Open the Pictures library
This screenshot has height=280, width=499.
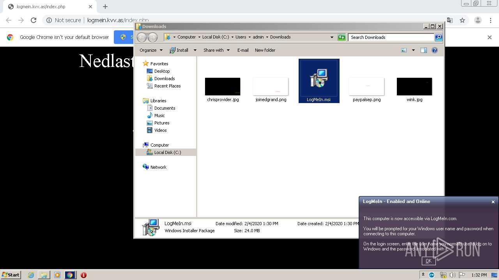tap(161, 123)
